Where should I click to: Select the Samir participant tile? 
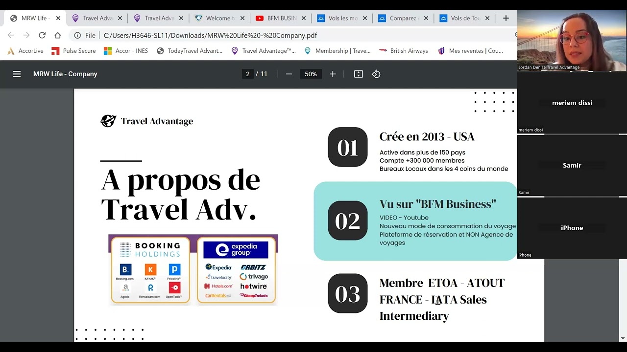pos(572,165)
